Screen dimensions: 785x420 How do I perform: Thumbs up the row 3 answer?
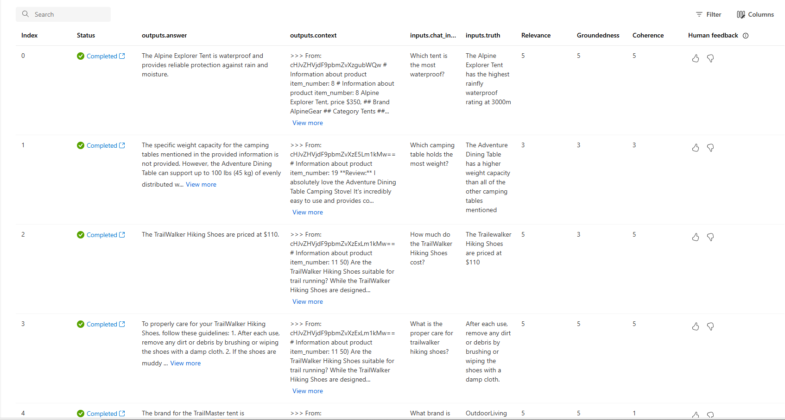[x=696, y=326]
